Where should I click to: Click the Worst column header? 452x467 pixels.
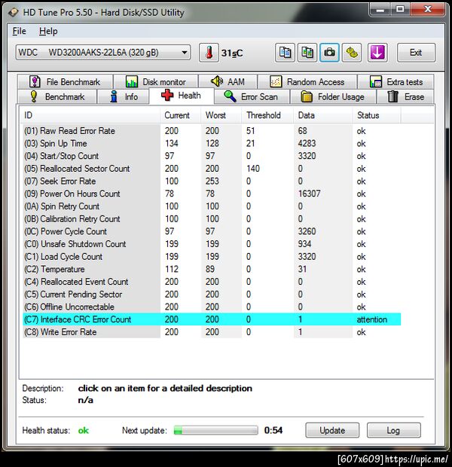point(221,115)
